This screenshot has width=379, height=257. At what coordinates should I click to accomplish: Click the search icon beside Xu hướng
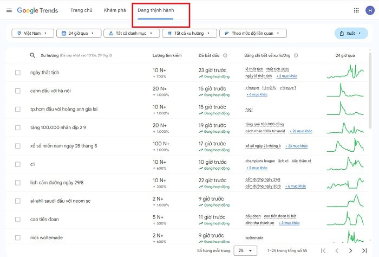32,55
